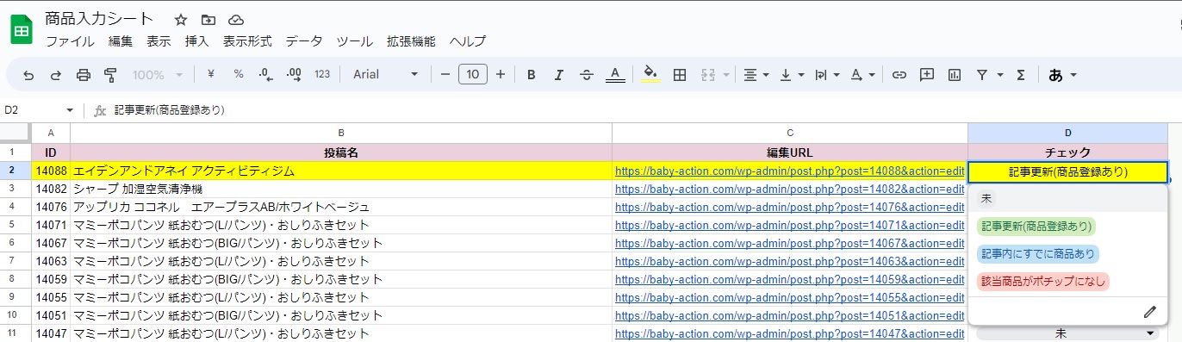Open the edit URL link for post 14076
1182x342 pixels.
(789, 207)
